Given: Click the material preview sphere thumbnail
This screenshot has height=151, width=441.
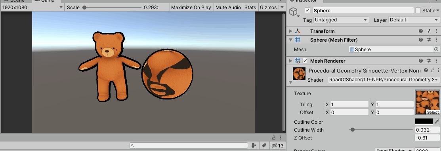Looking at the screenshot, I should click(299, 74).
